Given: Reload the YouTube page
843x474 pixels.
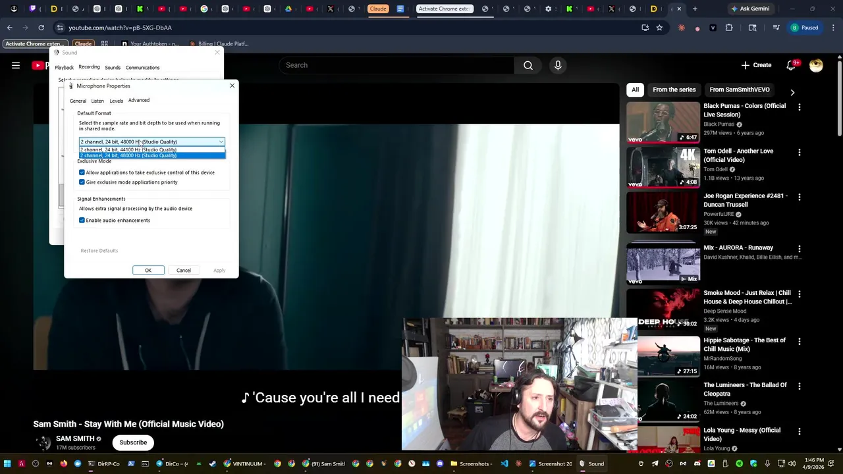Looking at the screenshot, I should pyautogui.click(x=41, y=28).
